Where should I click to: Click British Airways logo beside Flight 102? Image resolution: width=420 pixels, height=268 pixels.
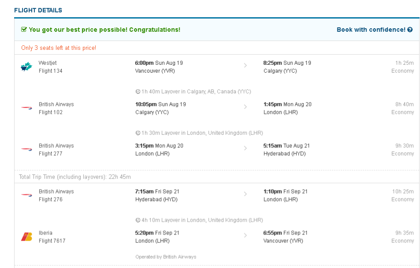coord(26,108)
